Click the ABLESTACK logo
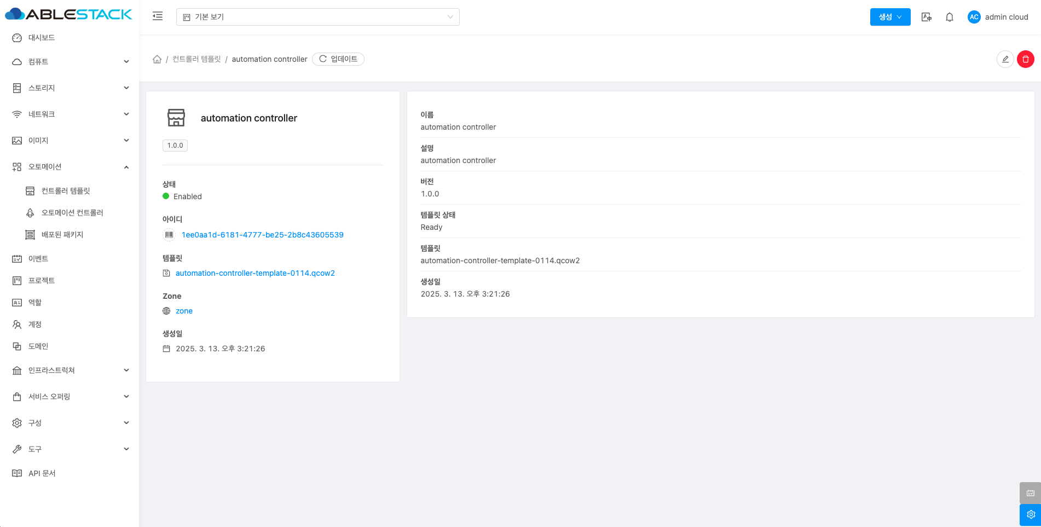 click(68, 14)
